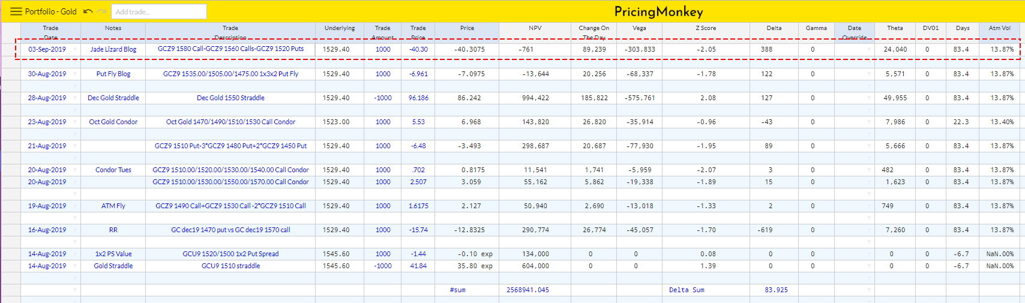Viewport: 1025px width, 303px height.
Task: Select the Trade Date column header
Action: point(50,32)
